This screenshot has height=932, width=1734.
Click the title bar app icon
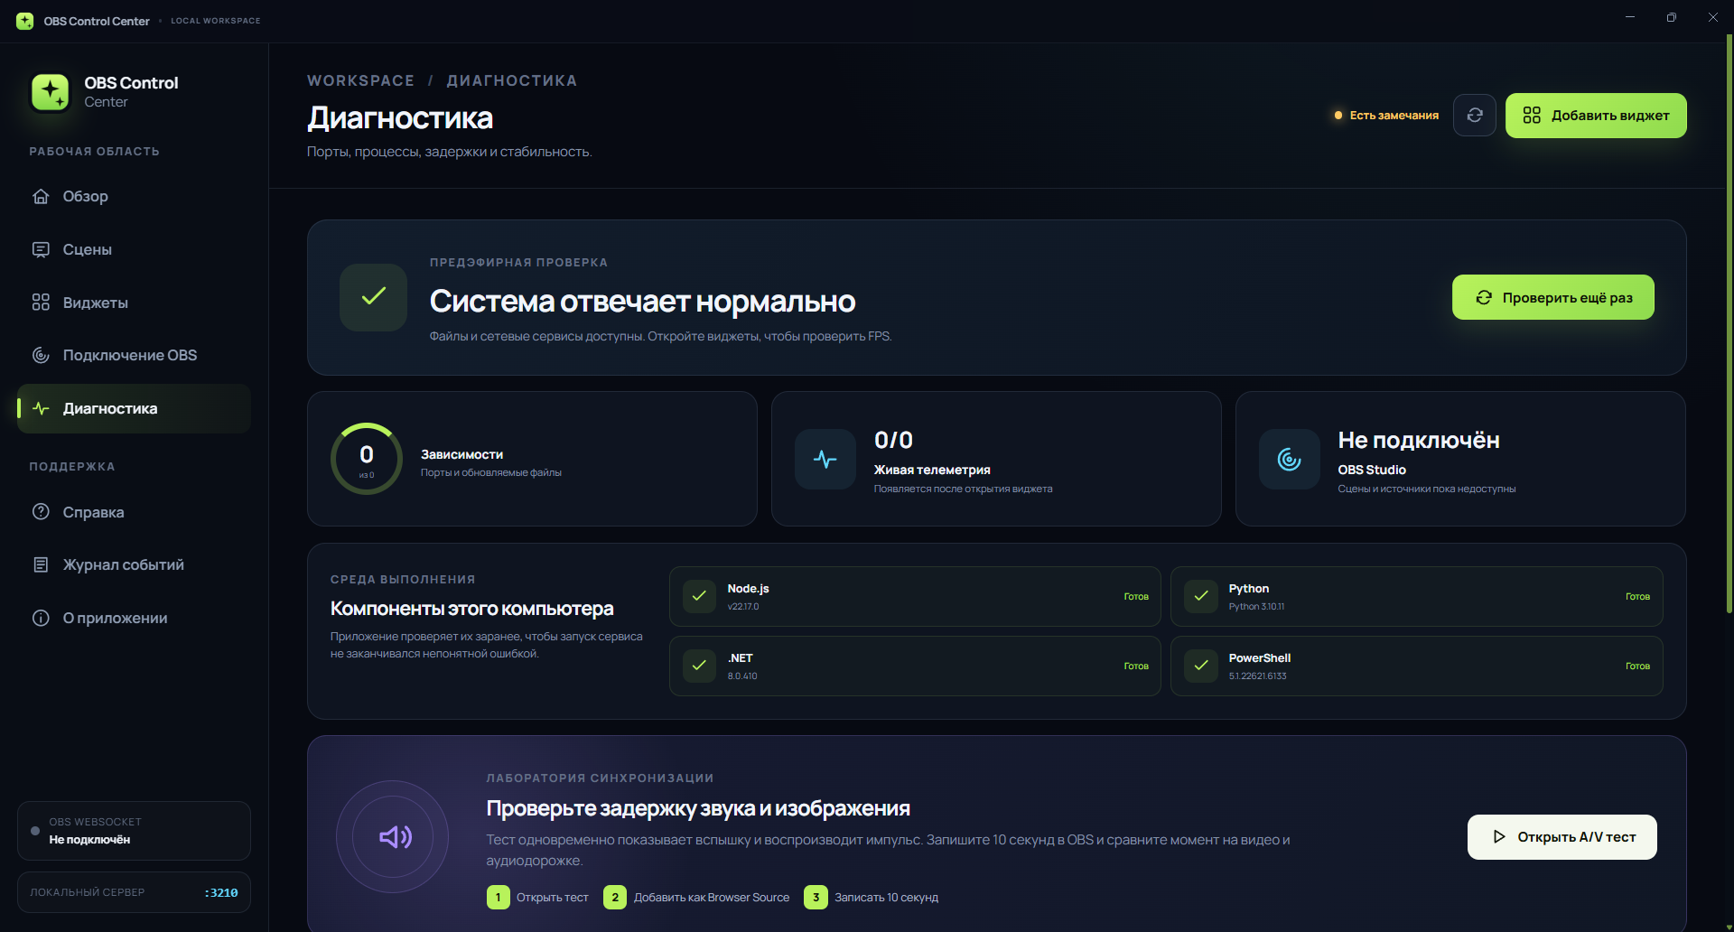25,21
